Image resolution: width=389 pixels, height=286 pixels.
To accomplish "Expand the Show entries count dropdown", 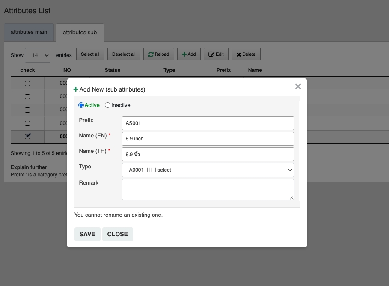I will 38,55.
